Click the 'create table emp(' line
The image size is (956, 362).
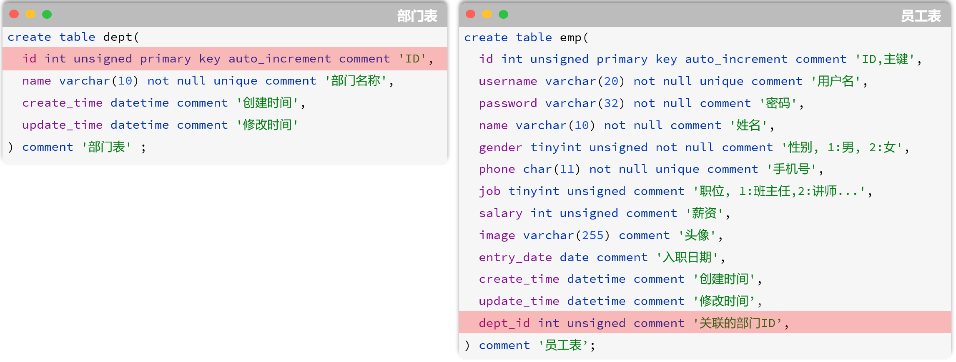(526, 37)
